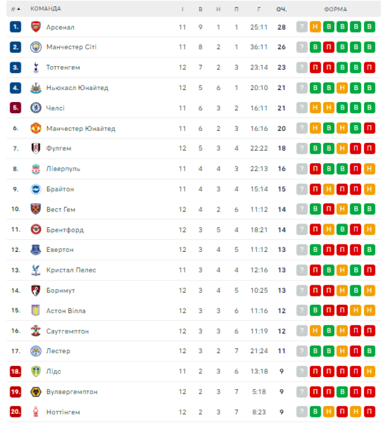
Task: Click the Chelsea club crest icon
Action: pyautogui.click(x=35, y=108)
